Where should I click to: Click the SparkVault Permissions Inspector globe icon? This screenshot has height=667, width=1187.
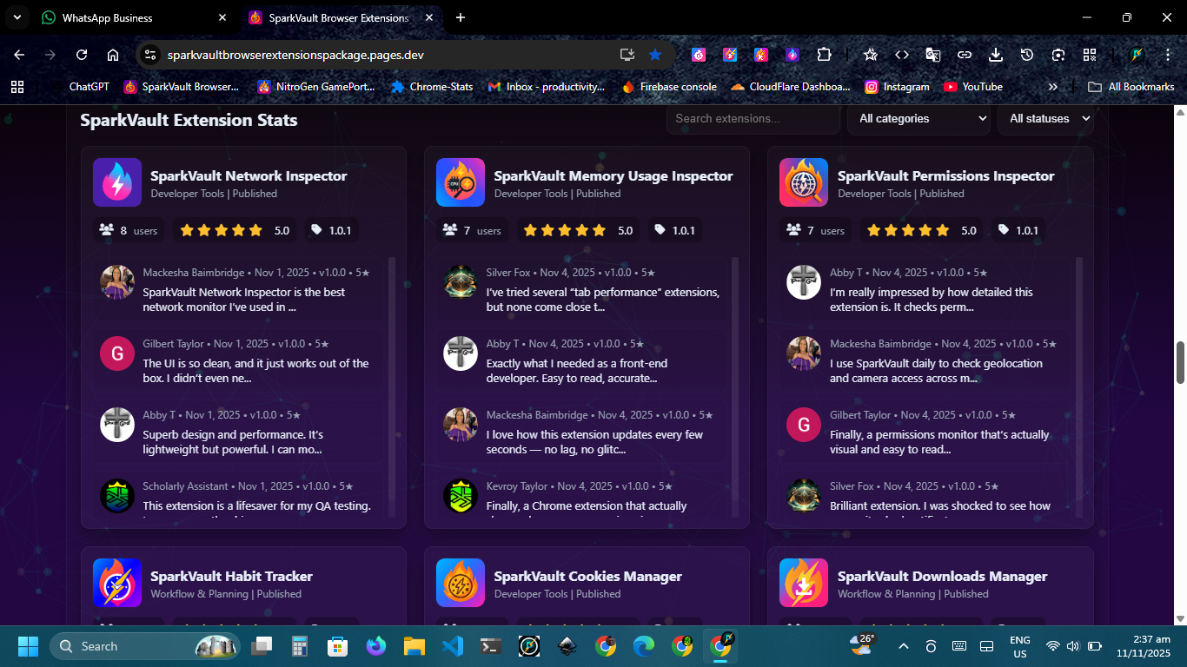click(803, 182)
